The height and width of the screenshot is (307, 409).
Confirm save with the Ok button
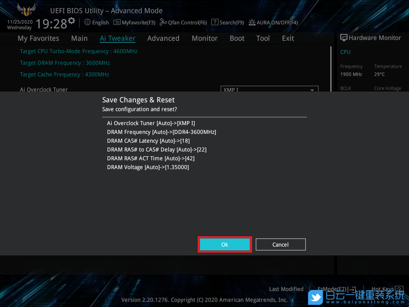(x=224, y=244)
